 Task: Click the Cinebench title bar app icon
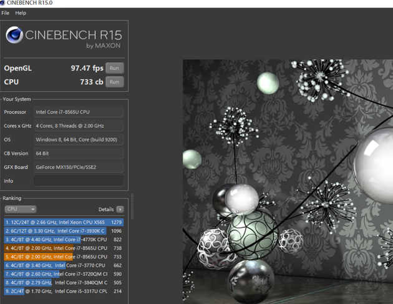coord(2,3)
